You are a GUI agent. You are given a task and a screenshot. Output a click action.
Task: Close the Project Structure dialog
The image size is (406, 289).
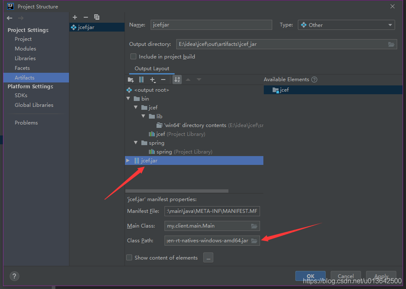[393, 6]
